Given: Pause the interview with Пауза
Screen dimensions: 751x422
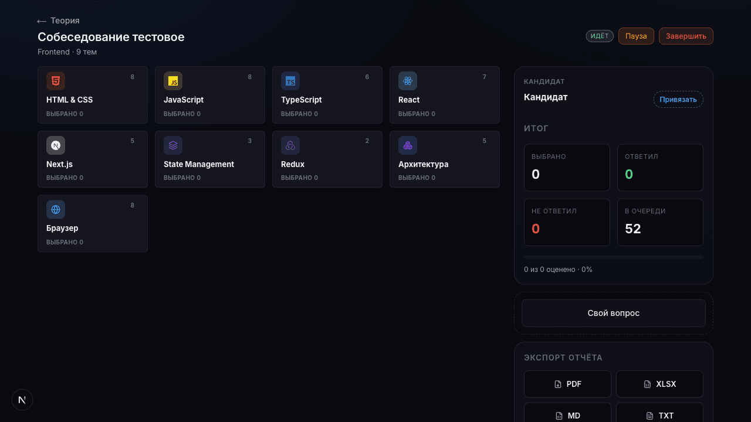Looking at the screenshot, I should [636, 36].
